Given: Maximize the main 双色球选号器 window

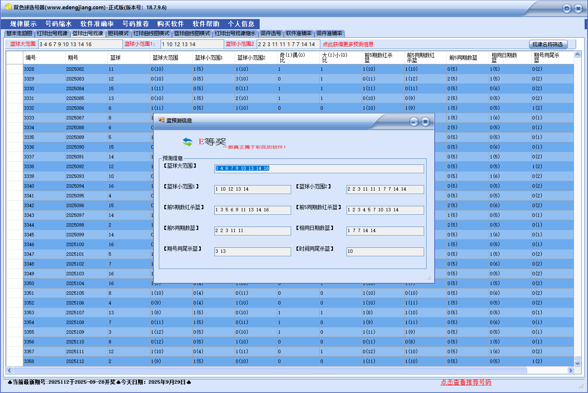Looking at the screenshot, I should pyautogui.click(x=566, y=8).
